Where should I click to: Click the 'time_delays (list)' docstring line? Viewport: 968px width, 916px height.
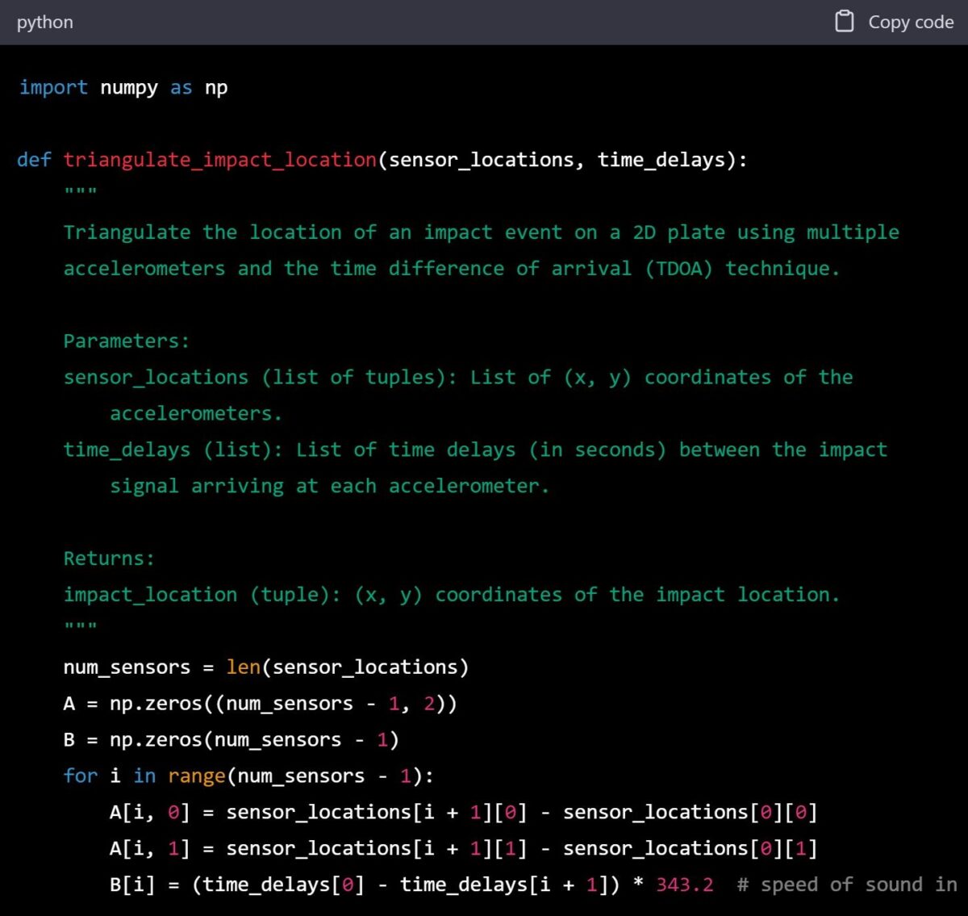pyautogui.click(x=475, y=450)
